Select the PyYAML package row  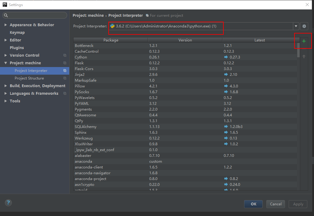(185, 104)
